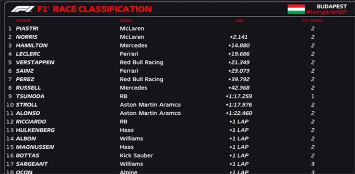Select the TEAM column header
The height and width of the screenshot is (174, 355).
click(x=126, y=21)
